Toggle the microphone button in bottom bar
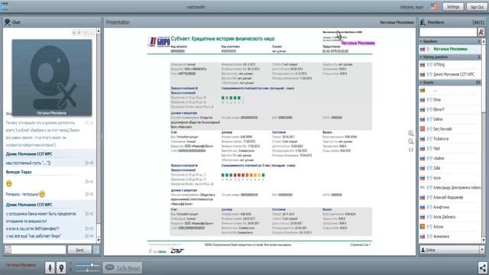Viewport: 489px width, 275px height. pos(50,268)
